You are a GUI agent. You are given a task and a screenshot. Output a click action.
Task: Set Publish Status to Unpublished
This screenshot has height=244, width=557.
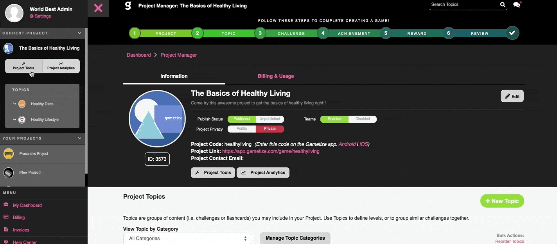270,119
